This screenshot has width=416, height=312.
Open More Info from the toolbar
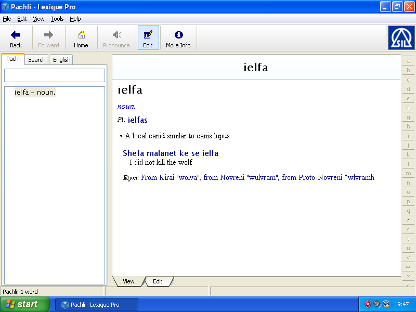pyautogui.click(x=178, y=35)
